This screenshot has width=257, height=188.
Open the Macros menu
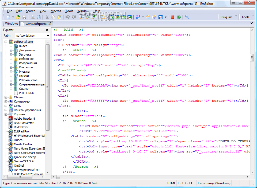coord(56,11)
